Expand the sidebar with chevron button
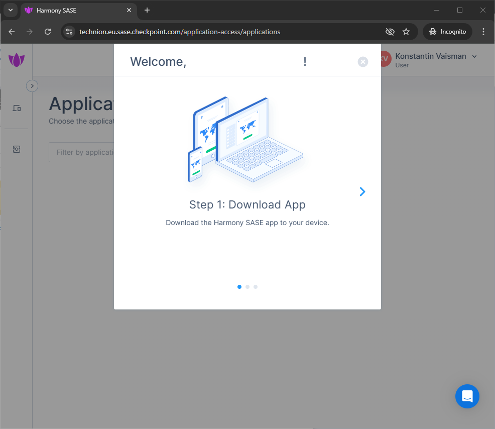The width and height of the screenshot is (495, 429). coord(32,86)
